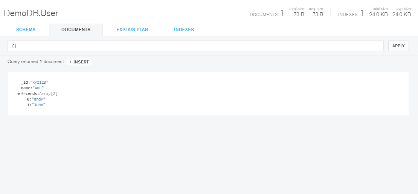Click the name field key

point(25,88)
